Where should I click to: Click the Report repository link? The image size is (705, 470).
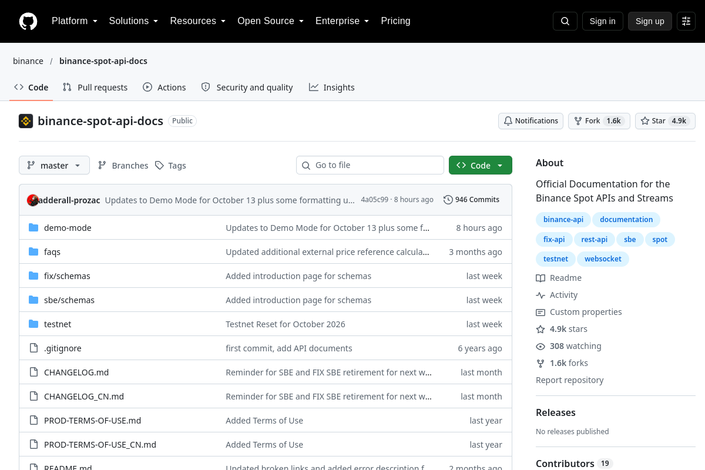pos(570,380)
